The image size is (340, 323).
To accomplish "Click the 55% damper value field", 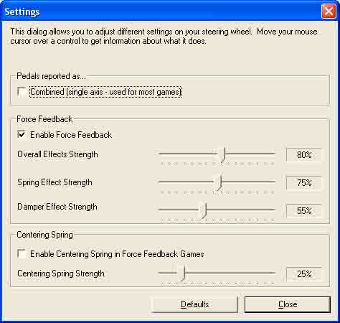I will click(304, 211).
